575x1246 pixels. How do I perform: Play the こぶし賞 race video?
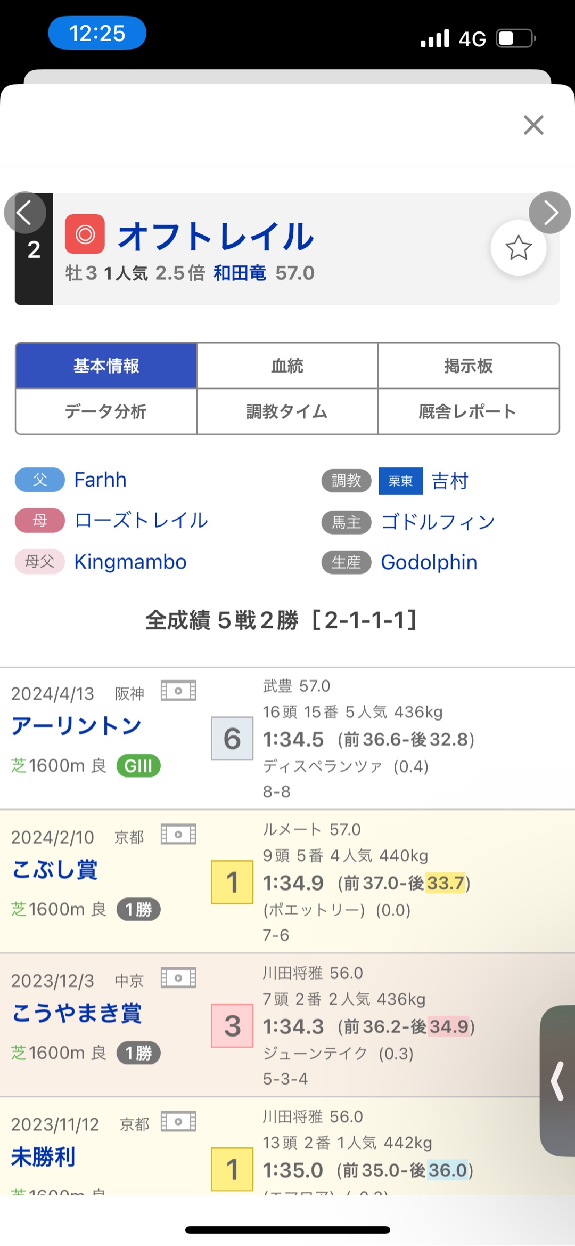pos(178,835)
